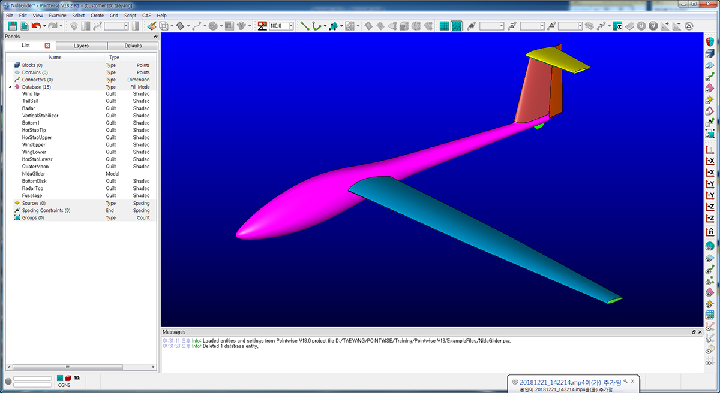Click the Name column header
This screenshot has height=393, width=720.
click(55, 57)
